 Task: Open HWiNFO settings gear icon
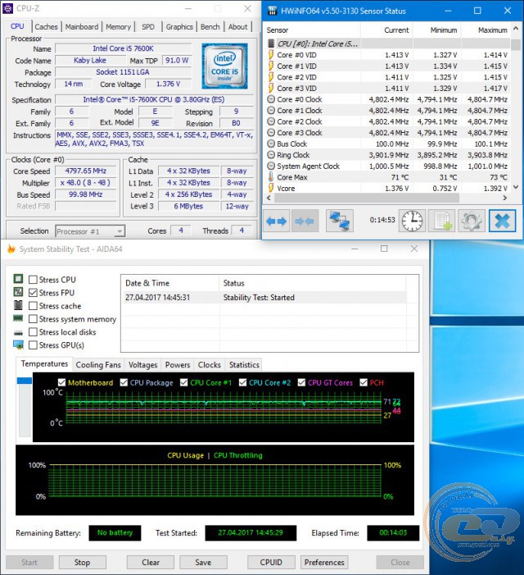472,221
